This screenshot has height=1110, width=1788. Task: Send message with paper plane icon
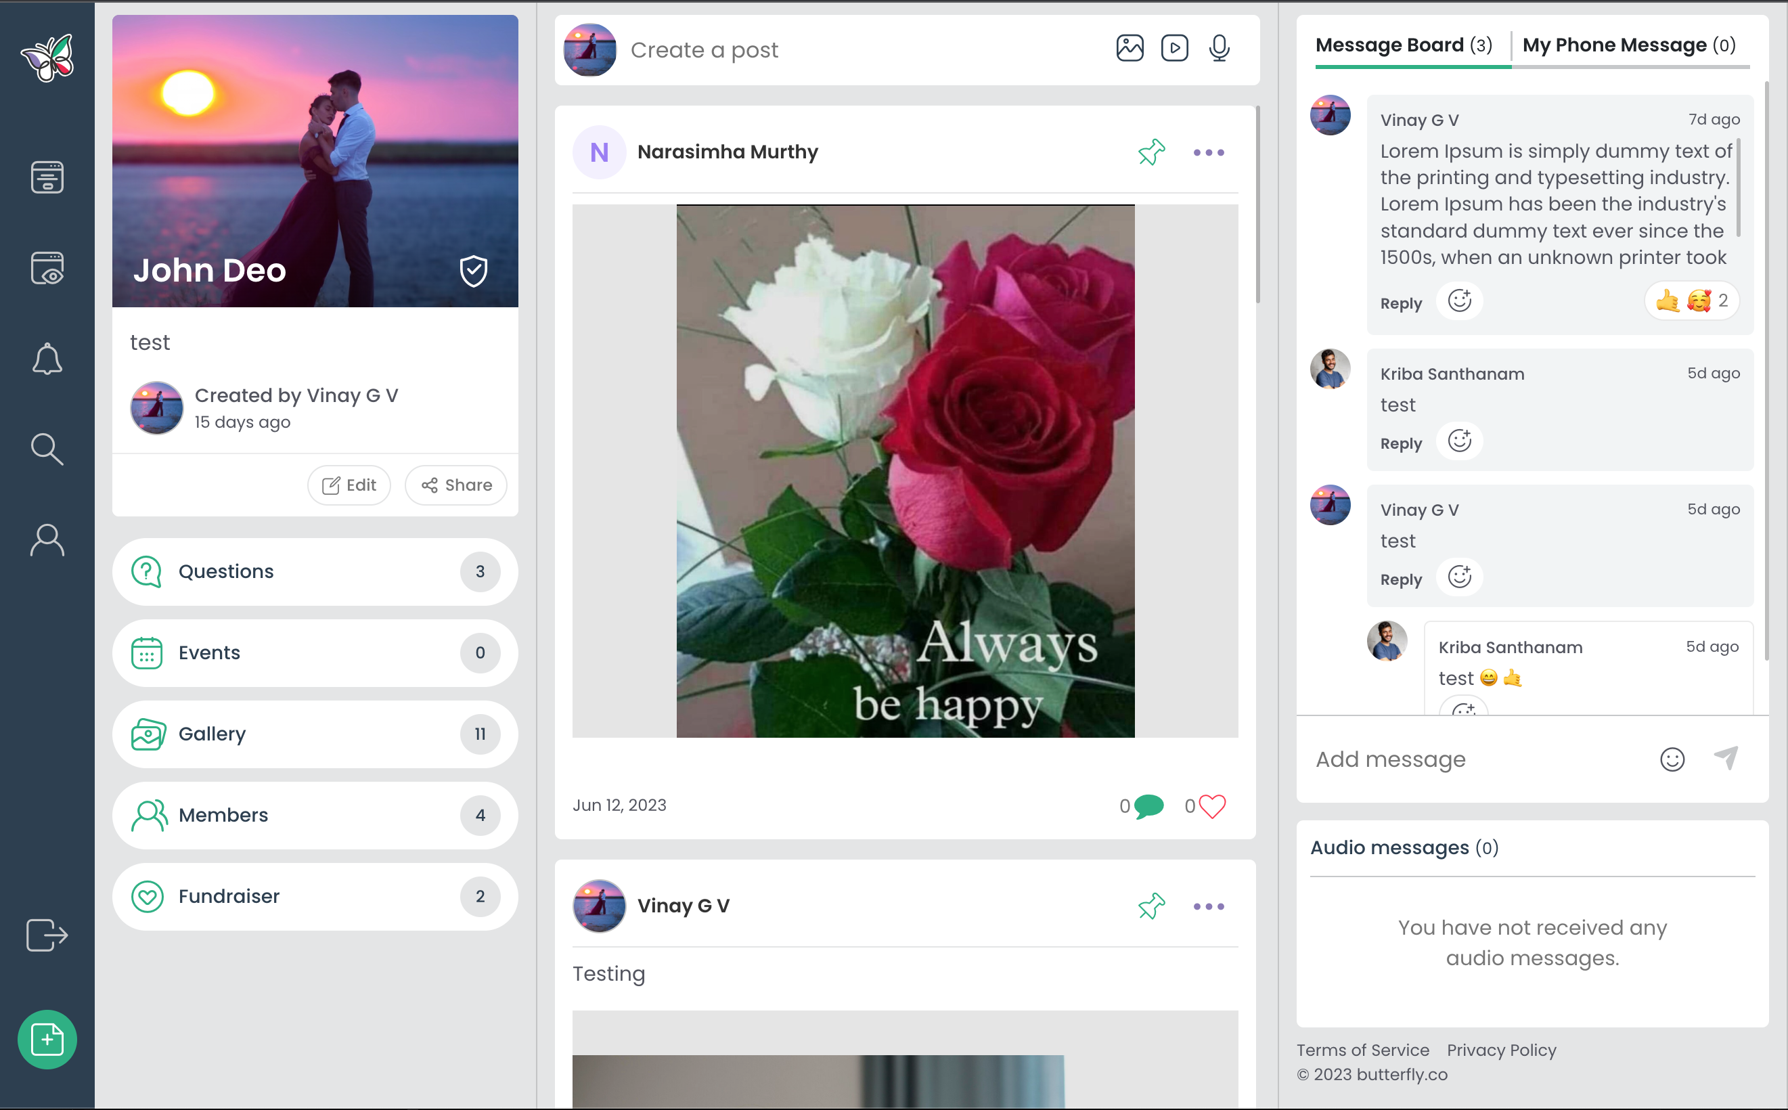click(x=1726, y=758)
